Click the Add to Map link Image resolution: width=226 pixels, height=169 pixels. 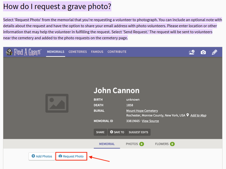coord(198,115)
